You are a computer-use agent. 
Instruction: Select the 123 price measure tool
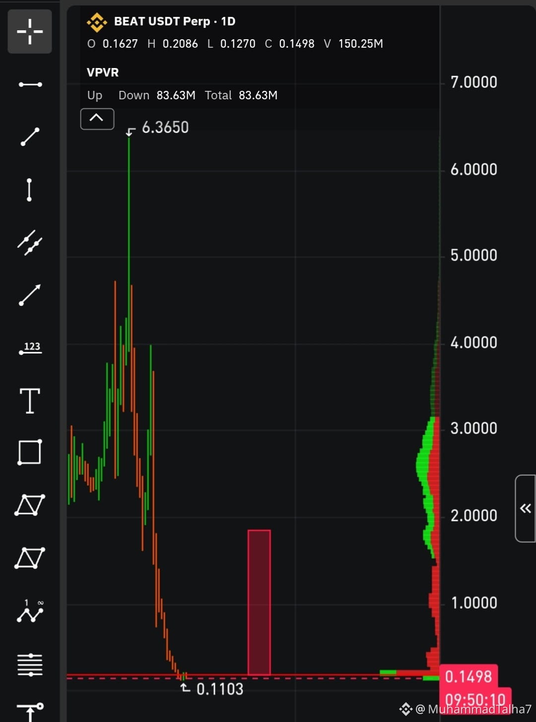[30, 348]
